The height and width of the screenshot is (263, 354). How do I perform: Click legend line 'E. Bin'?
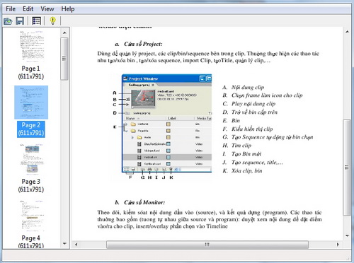(232, 121)
